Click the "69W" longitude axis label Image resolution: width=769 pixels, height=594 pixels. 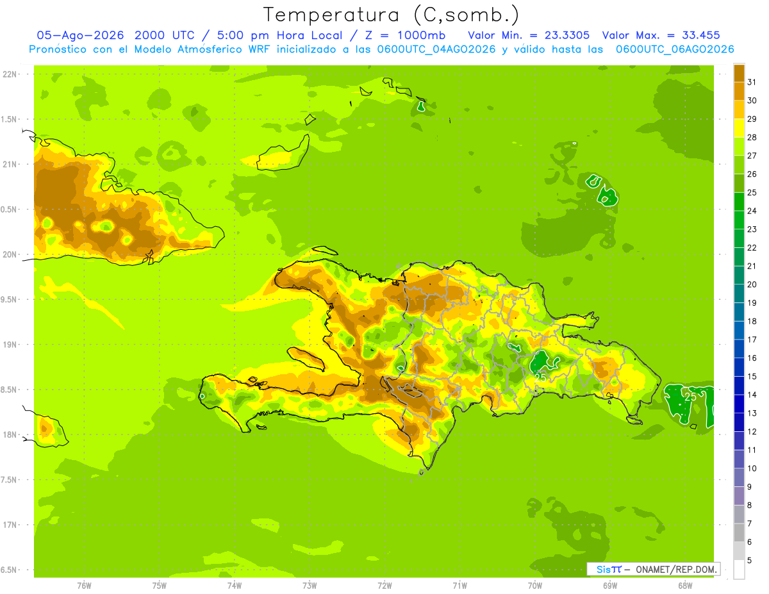pos(610,586)
